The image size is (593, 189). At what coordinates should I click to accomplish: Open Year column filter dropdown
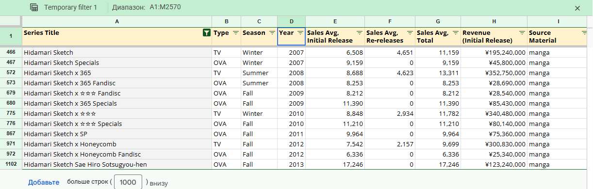coord(300,32)
